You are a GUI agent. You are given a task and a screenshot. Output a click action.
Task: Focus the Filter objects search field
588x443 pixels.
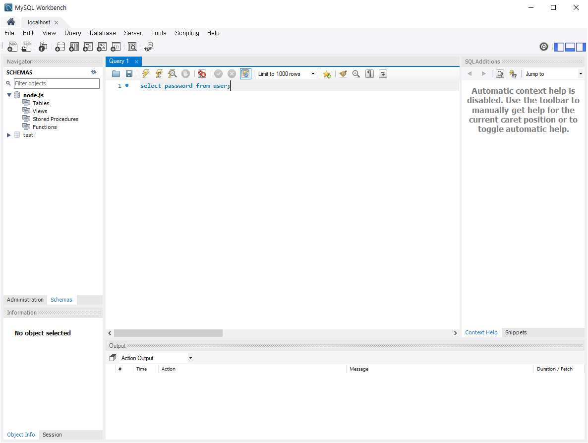pos(57,83)
